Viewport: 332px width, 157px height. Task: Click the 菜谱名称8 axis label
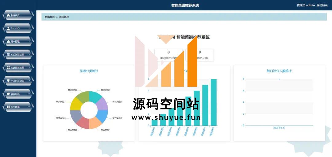point(211,132)
